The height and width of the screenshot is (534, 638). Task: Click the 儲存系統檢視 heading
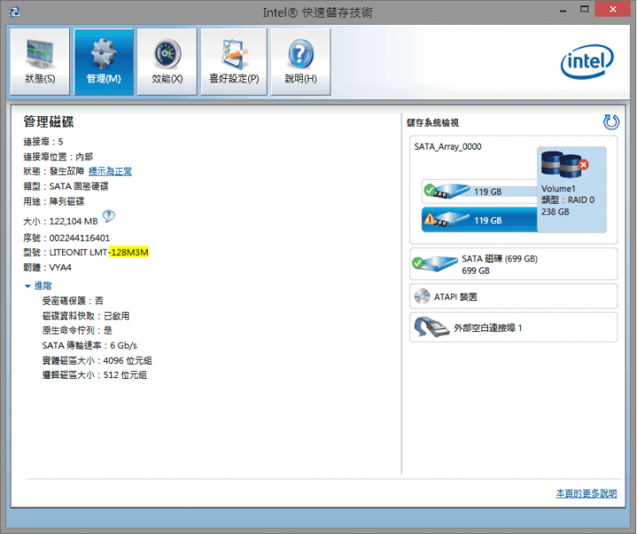tap(432, 122)
